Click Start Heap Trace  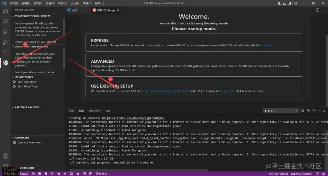point(28,86)
